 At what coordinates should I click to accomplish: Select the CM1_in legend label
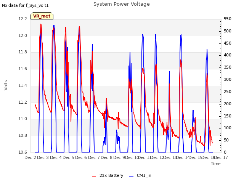point(144,175)
